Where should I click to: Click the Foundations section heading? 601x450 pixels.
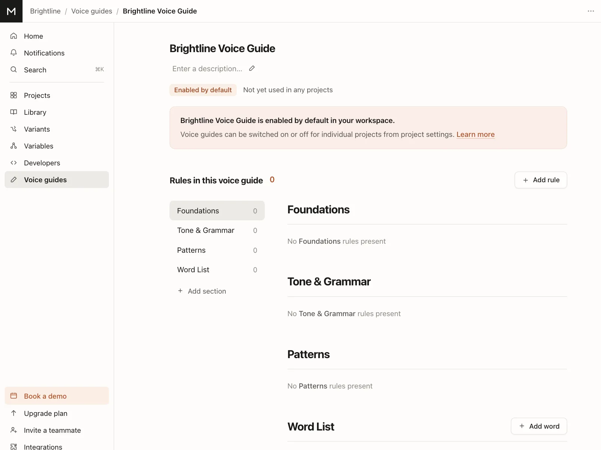[319, 210]
